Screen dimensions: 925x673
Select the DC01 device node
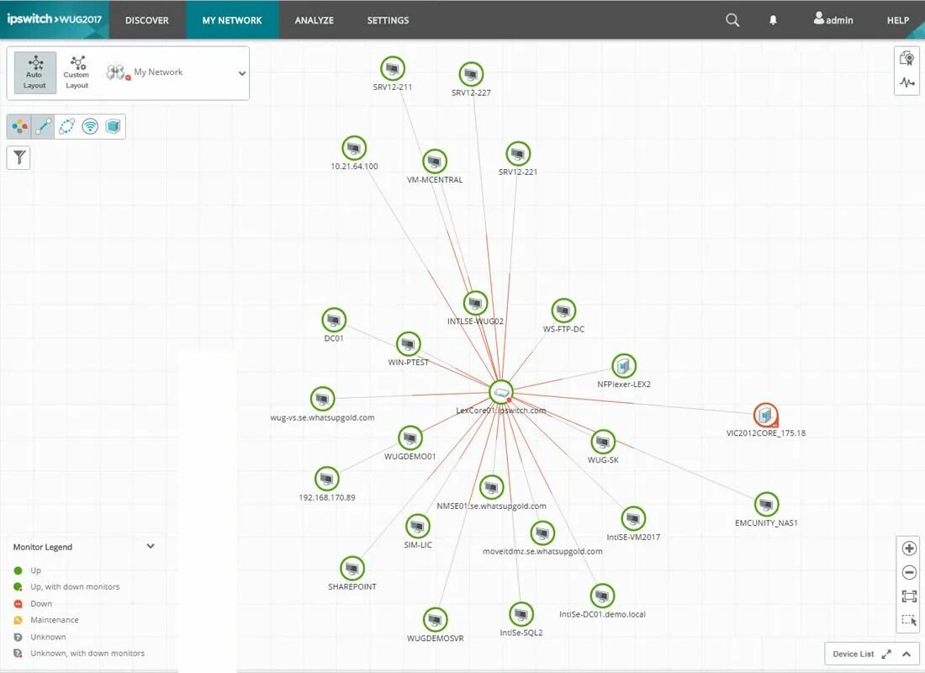pyautogui.click(x=334, y=320)
